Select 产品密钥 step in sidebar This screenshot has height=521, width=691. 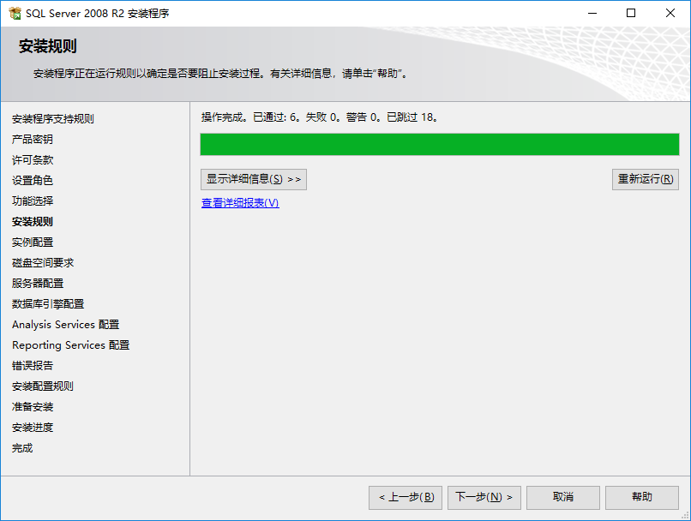point(33,139)
